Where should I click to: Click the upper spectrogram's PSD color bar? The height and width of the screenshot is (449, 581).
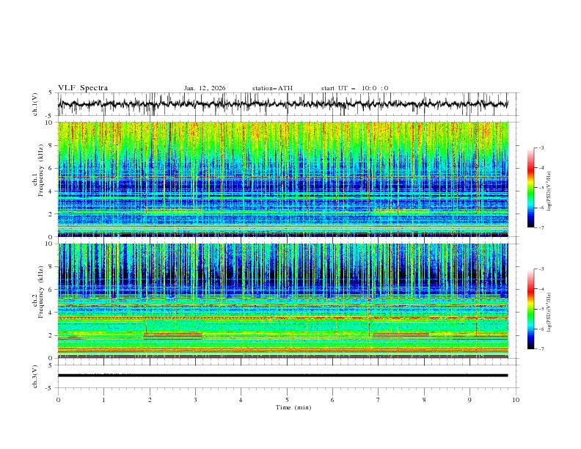click(x=531, y=188)
